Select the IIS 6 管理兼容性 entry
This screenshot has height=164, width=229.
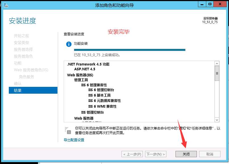click(x=94, y=85)
